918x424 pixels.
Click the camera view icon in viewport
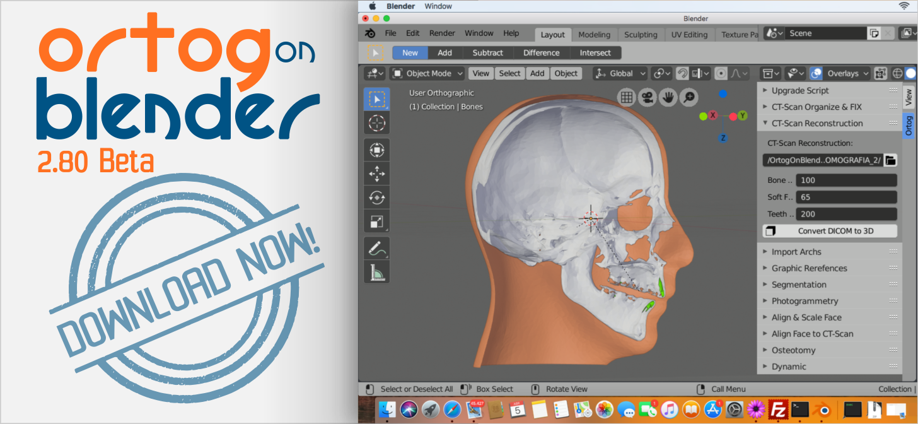coord(646,97)
